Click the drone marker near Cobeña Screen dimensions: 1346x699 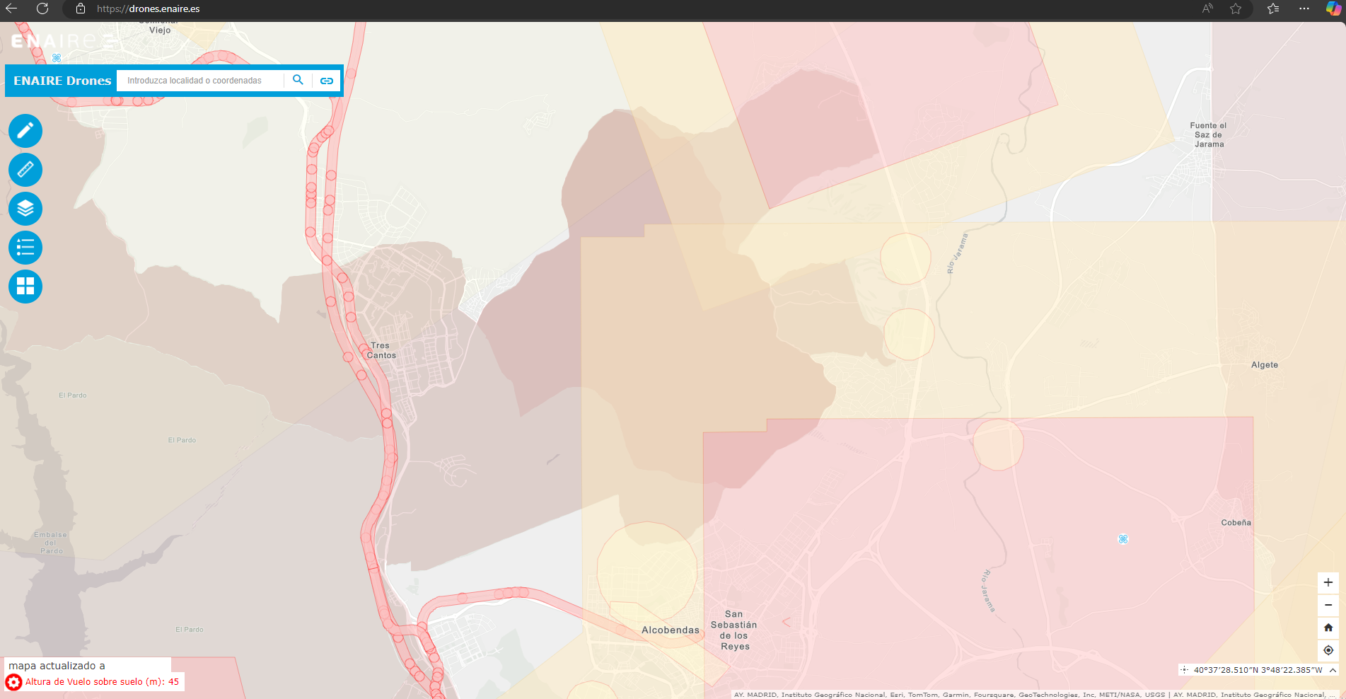pyautogui.click(x=1122, y=539)
